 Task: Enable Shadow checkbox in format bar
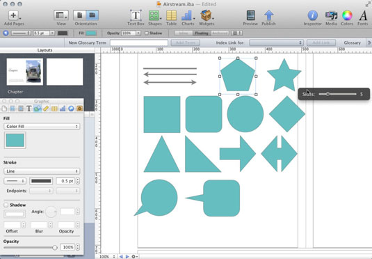147,33
